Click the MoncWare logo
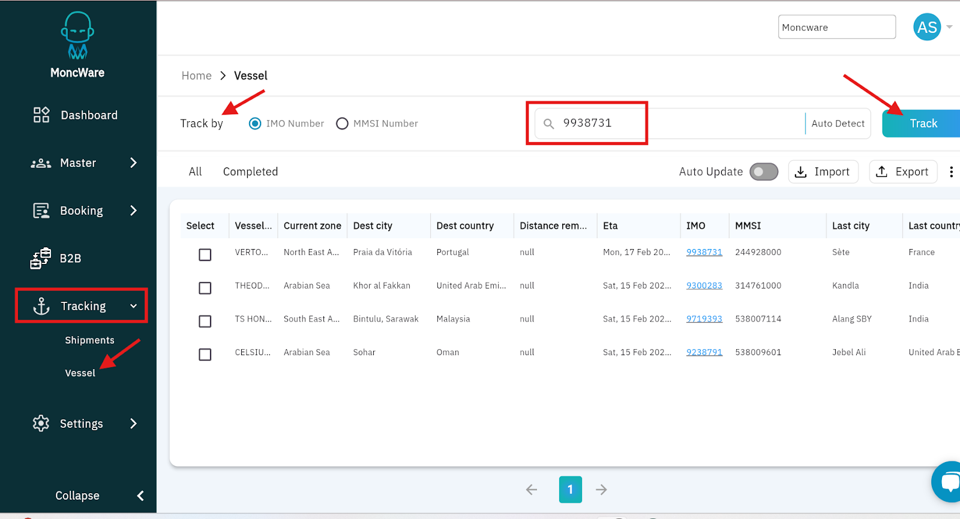 (77, 45)
